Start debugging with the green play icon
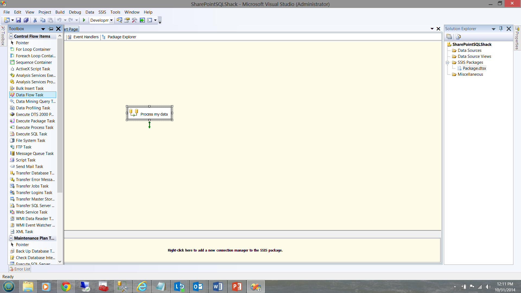Viewport: 521px width, 293px height. tap(84, 20)
